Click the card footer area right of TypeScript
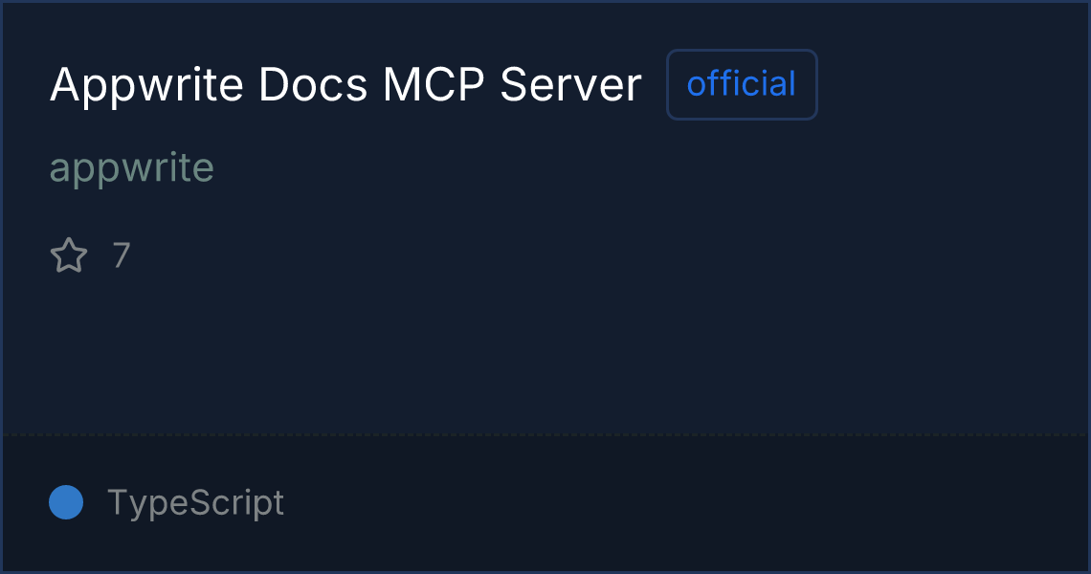This screenshot has height=574, width=1091. click(685, 502)
